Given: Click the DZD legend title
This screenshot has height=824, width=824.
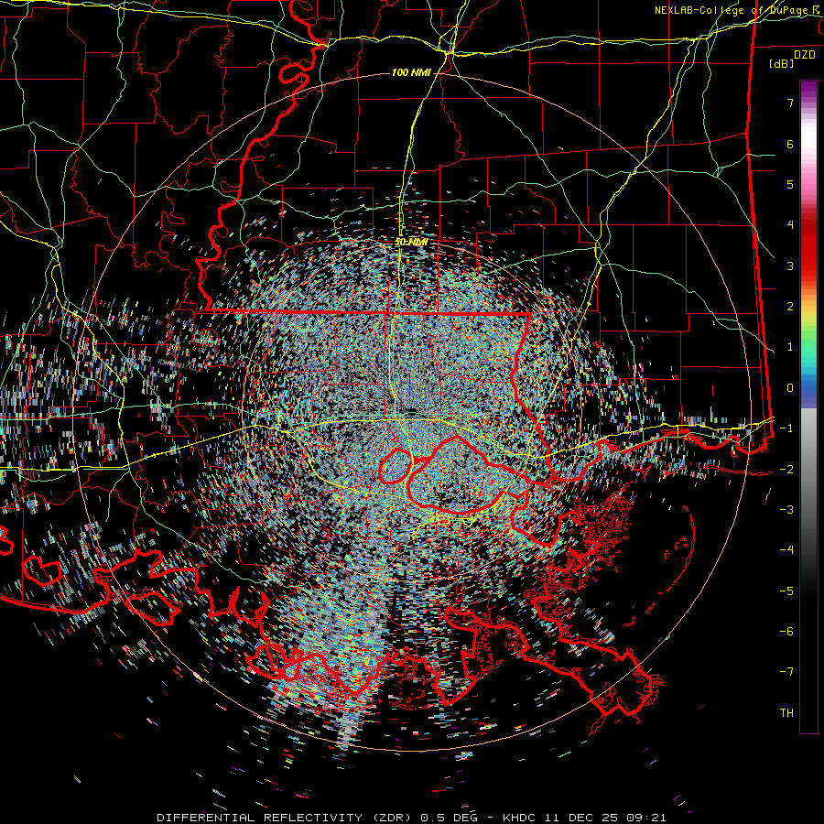Looking at the screenshot, I should [805, 55].
